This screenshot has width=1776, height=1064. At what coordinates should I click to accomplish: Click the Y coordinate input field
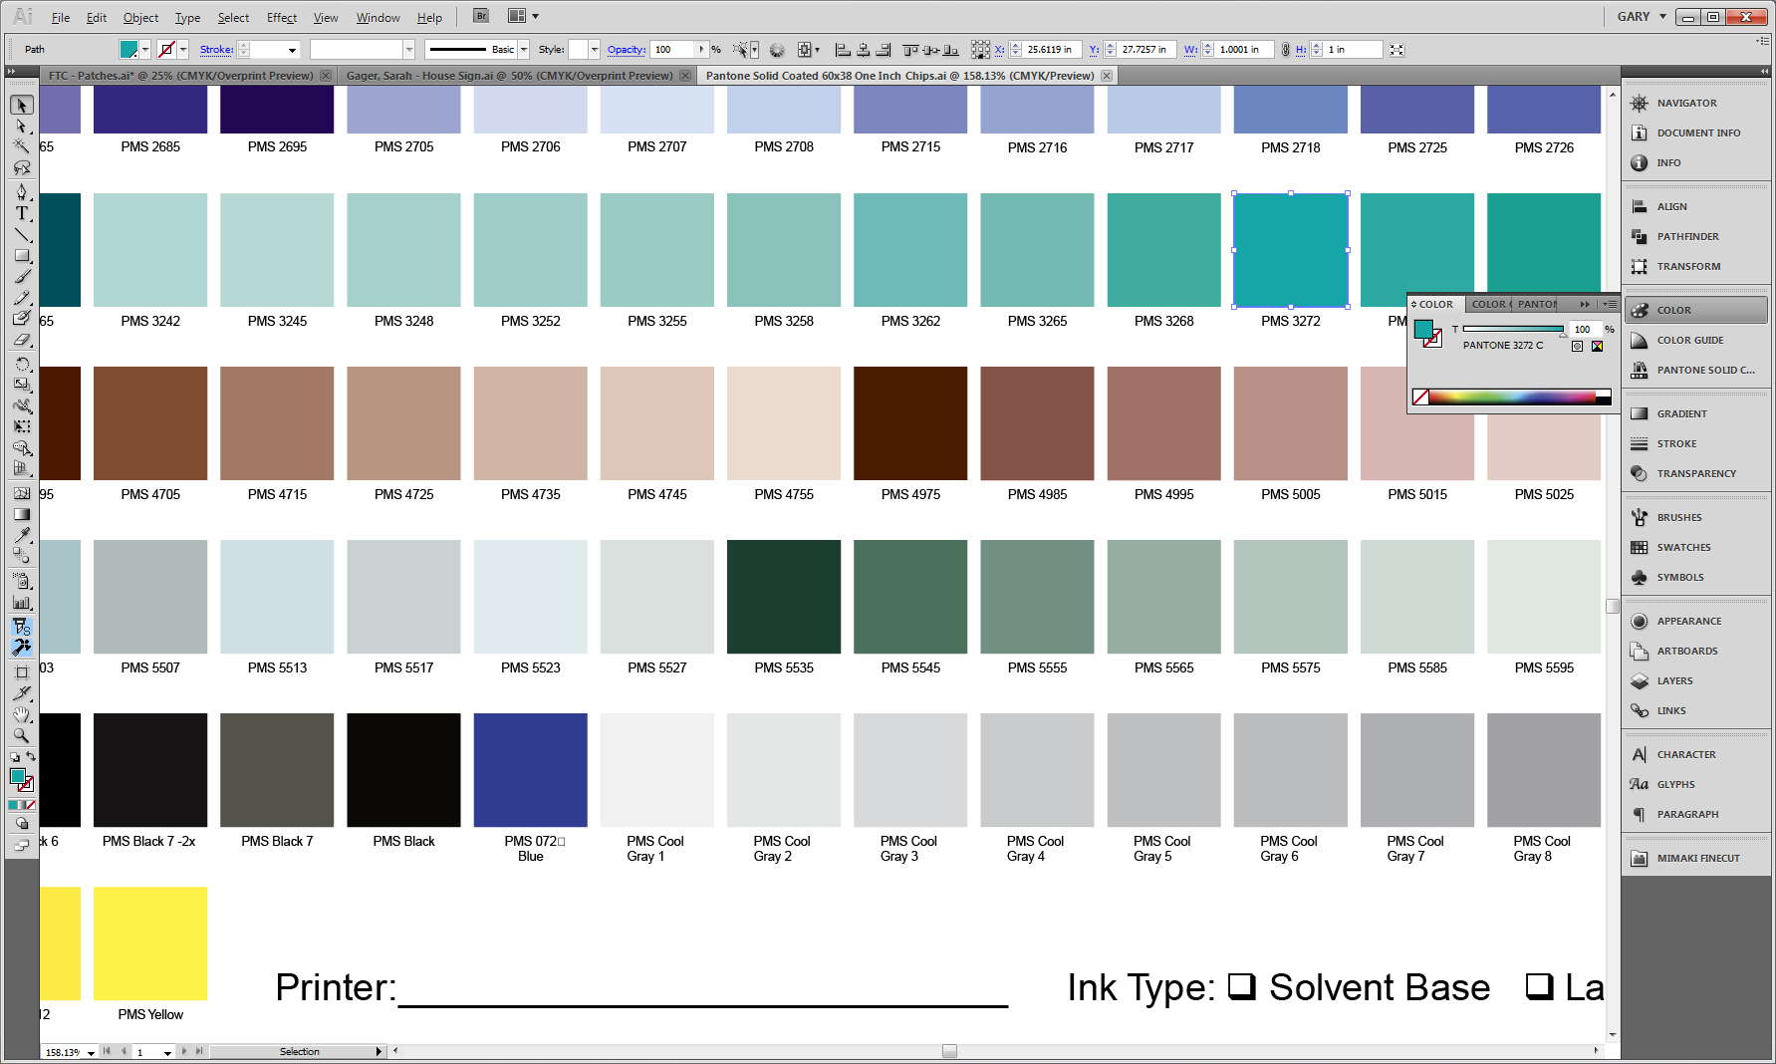pyautogui.click(x=1147, y=49)
